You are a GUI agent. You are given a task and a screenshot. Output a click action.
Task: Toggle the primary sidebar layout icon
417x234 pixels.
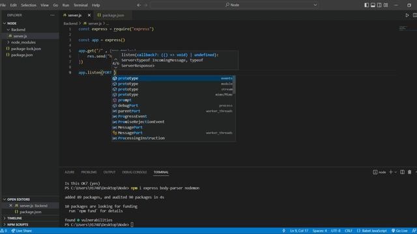click(x=366, y=5)
